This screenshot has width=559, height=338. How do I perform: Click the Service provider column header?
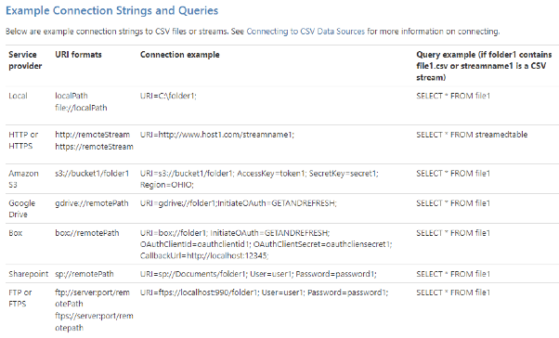(25, 60)
